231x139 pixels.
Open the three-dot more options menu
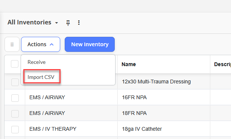(x=79, y=23)
